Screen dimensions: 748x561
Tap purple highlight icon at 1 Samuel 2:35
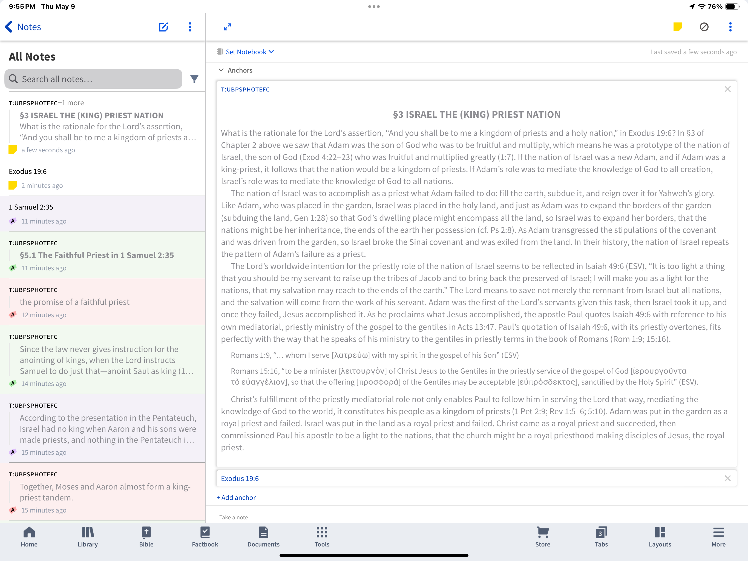point(13,221)
